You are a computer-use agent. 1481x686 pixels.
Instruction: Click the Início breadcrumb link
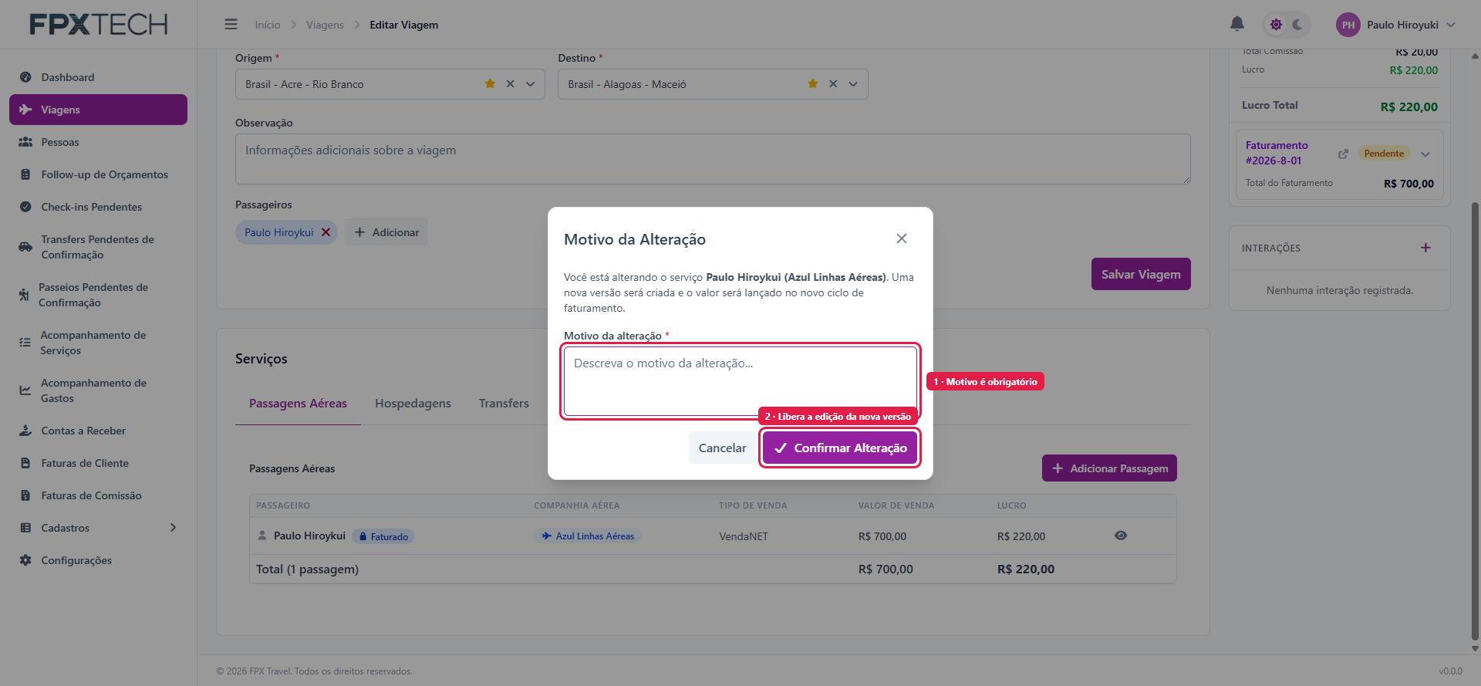click(x=268, y=25)
